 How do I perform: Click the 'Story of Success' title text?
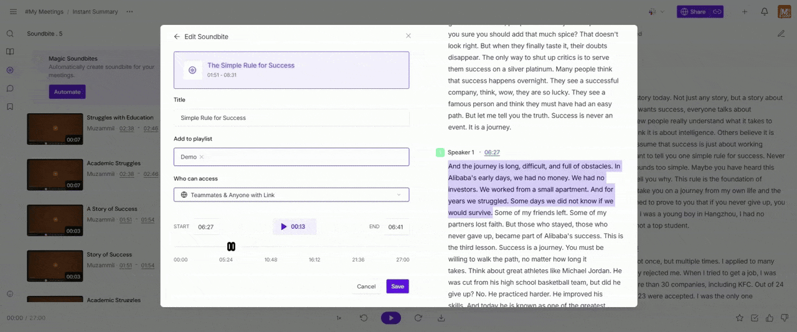click(x=109, y=254)
